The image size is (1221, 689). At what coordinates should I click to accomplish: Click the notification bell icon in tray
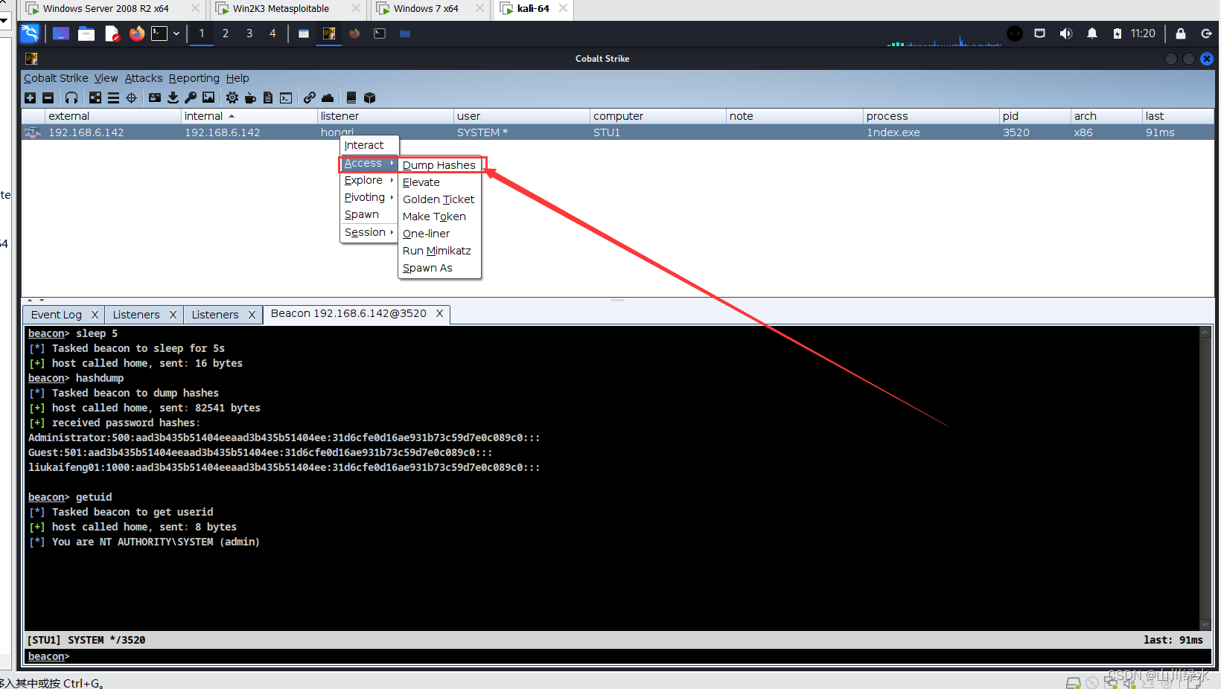pyautogui.click(x=1092, y=33)
